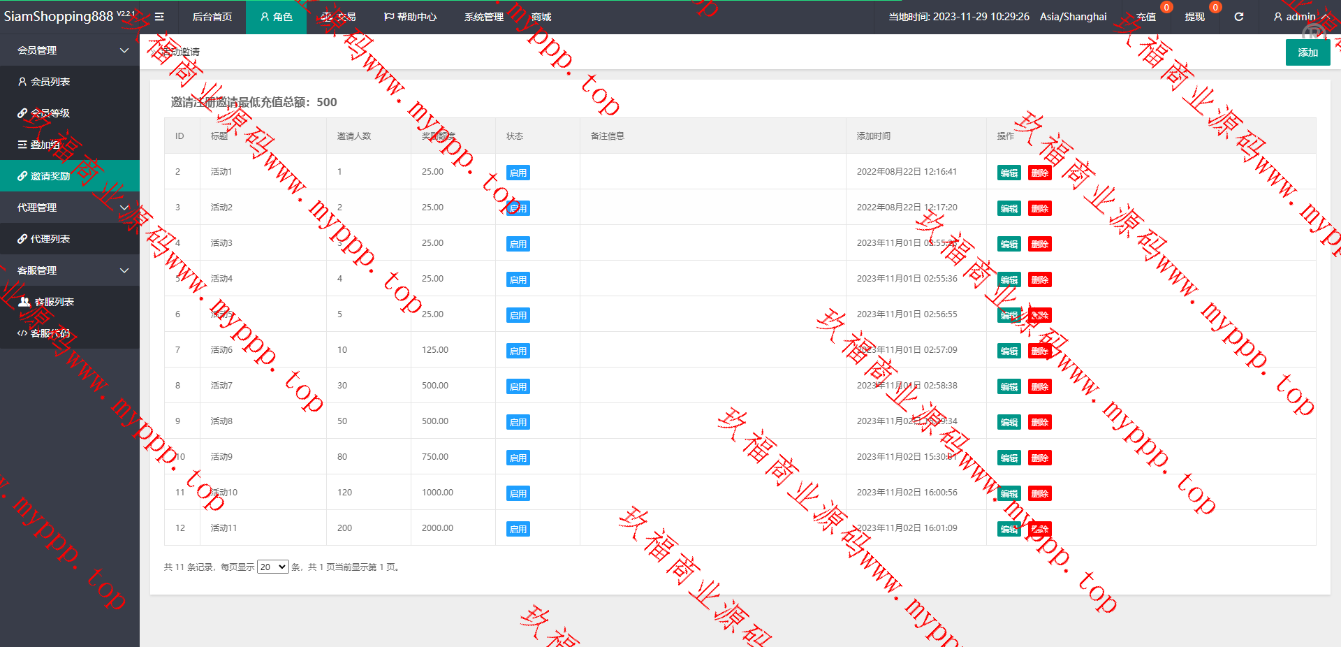Collapse the 会员管理 sidebar group
This screenshot has width=1341, height=647.
pos(124,50)
